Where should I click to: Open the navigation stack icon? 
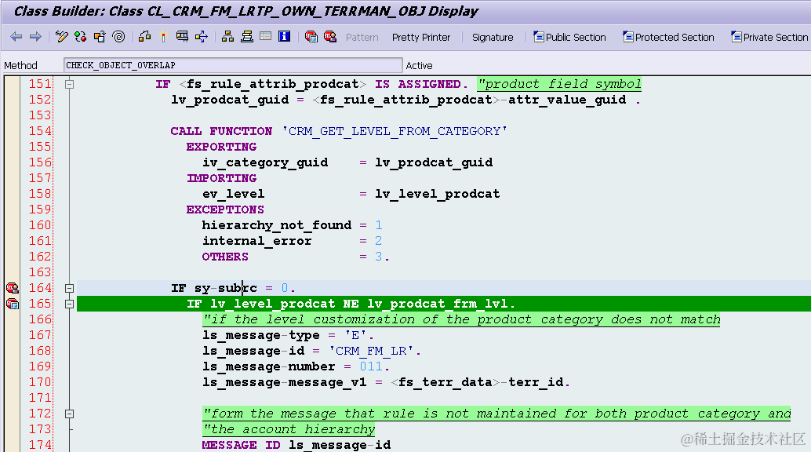click(x=247, y=37)
